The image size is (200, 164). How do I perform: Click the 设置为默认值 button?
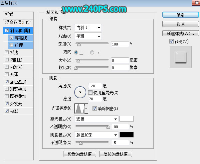click(x=80, y=154)
